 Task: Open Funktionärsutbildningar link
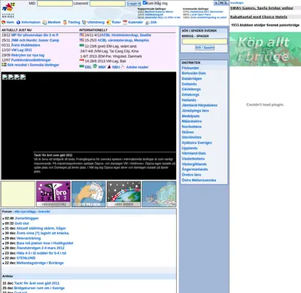[x=31, y=60]
